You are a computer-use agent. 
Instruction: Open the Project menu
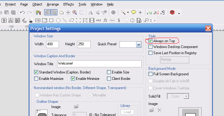pos(10,4)
